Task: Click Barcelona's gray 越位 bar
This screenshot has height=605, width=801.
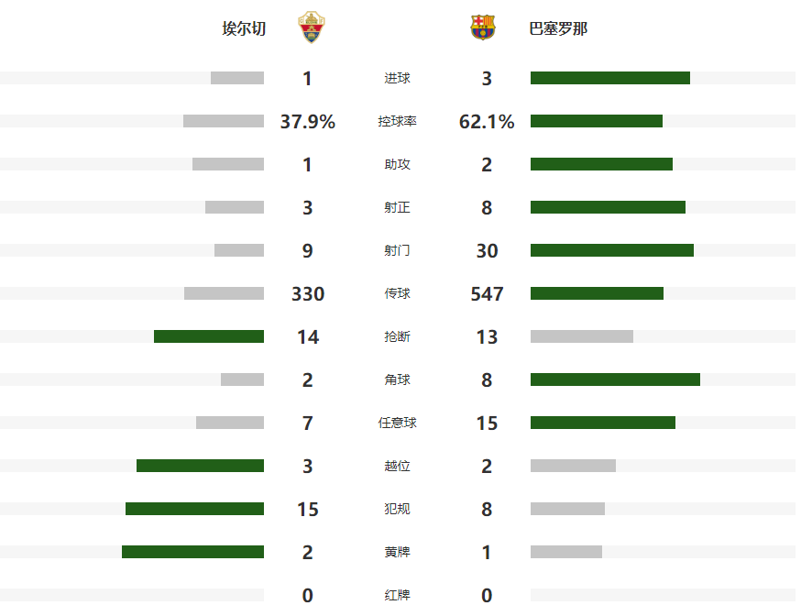Action: point(573,466)
